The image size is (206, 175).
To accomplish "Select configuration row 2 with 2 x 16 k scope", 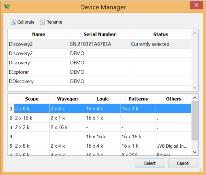I will click(x=32, y=118).
